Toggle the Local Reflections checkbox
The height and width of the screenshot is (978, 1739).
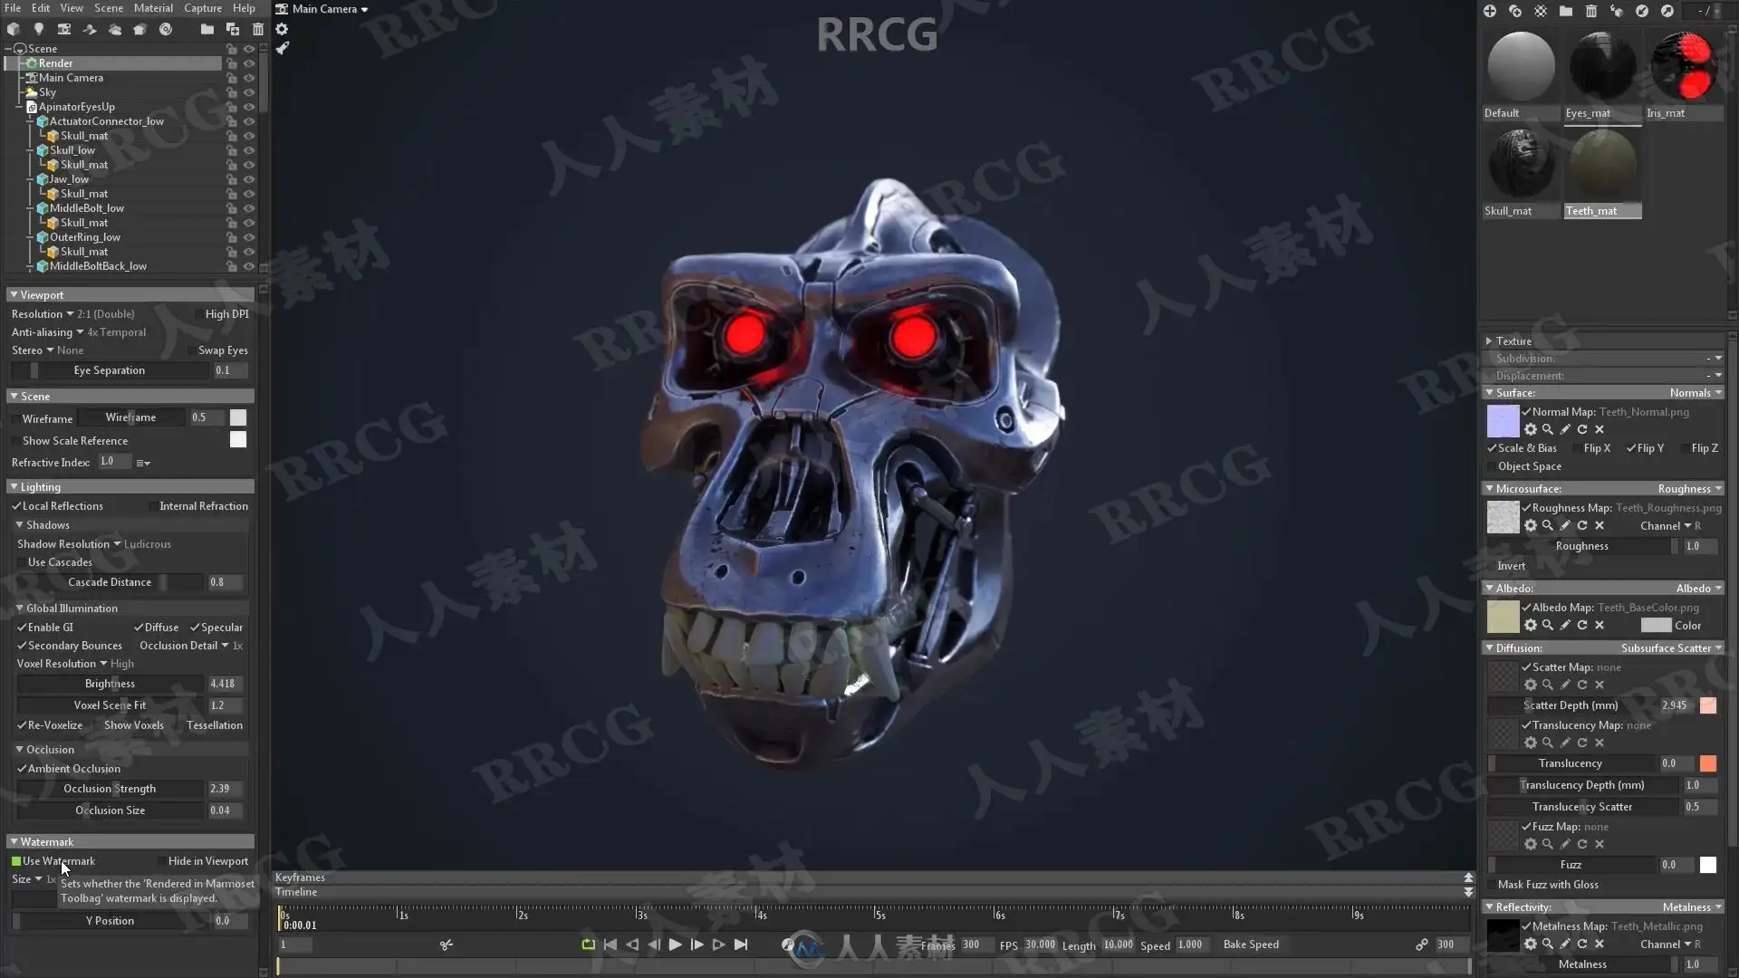(16, 506)
